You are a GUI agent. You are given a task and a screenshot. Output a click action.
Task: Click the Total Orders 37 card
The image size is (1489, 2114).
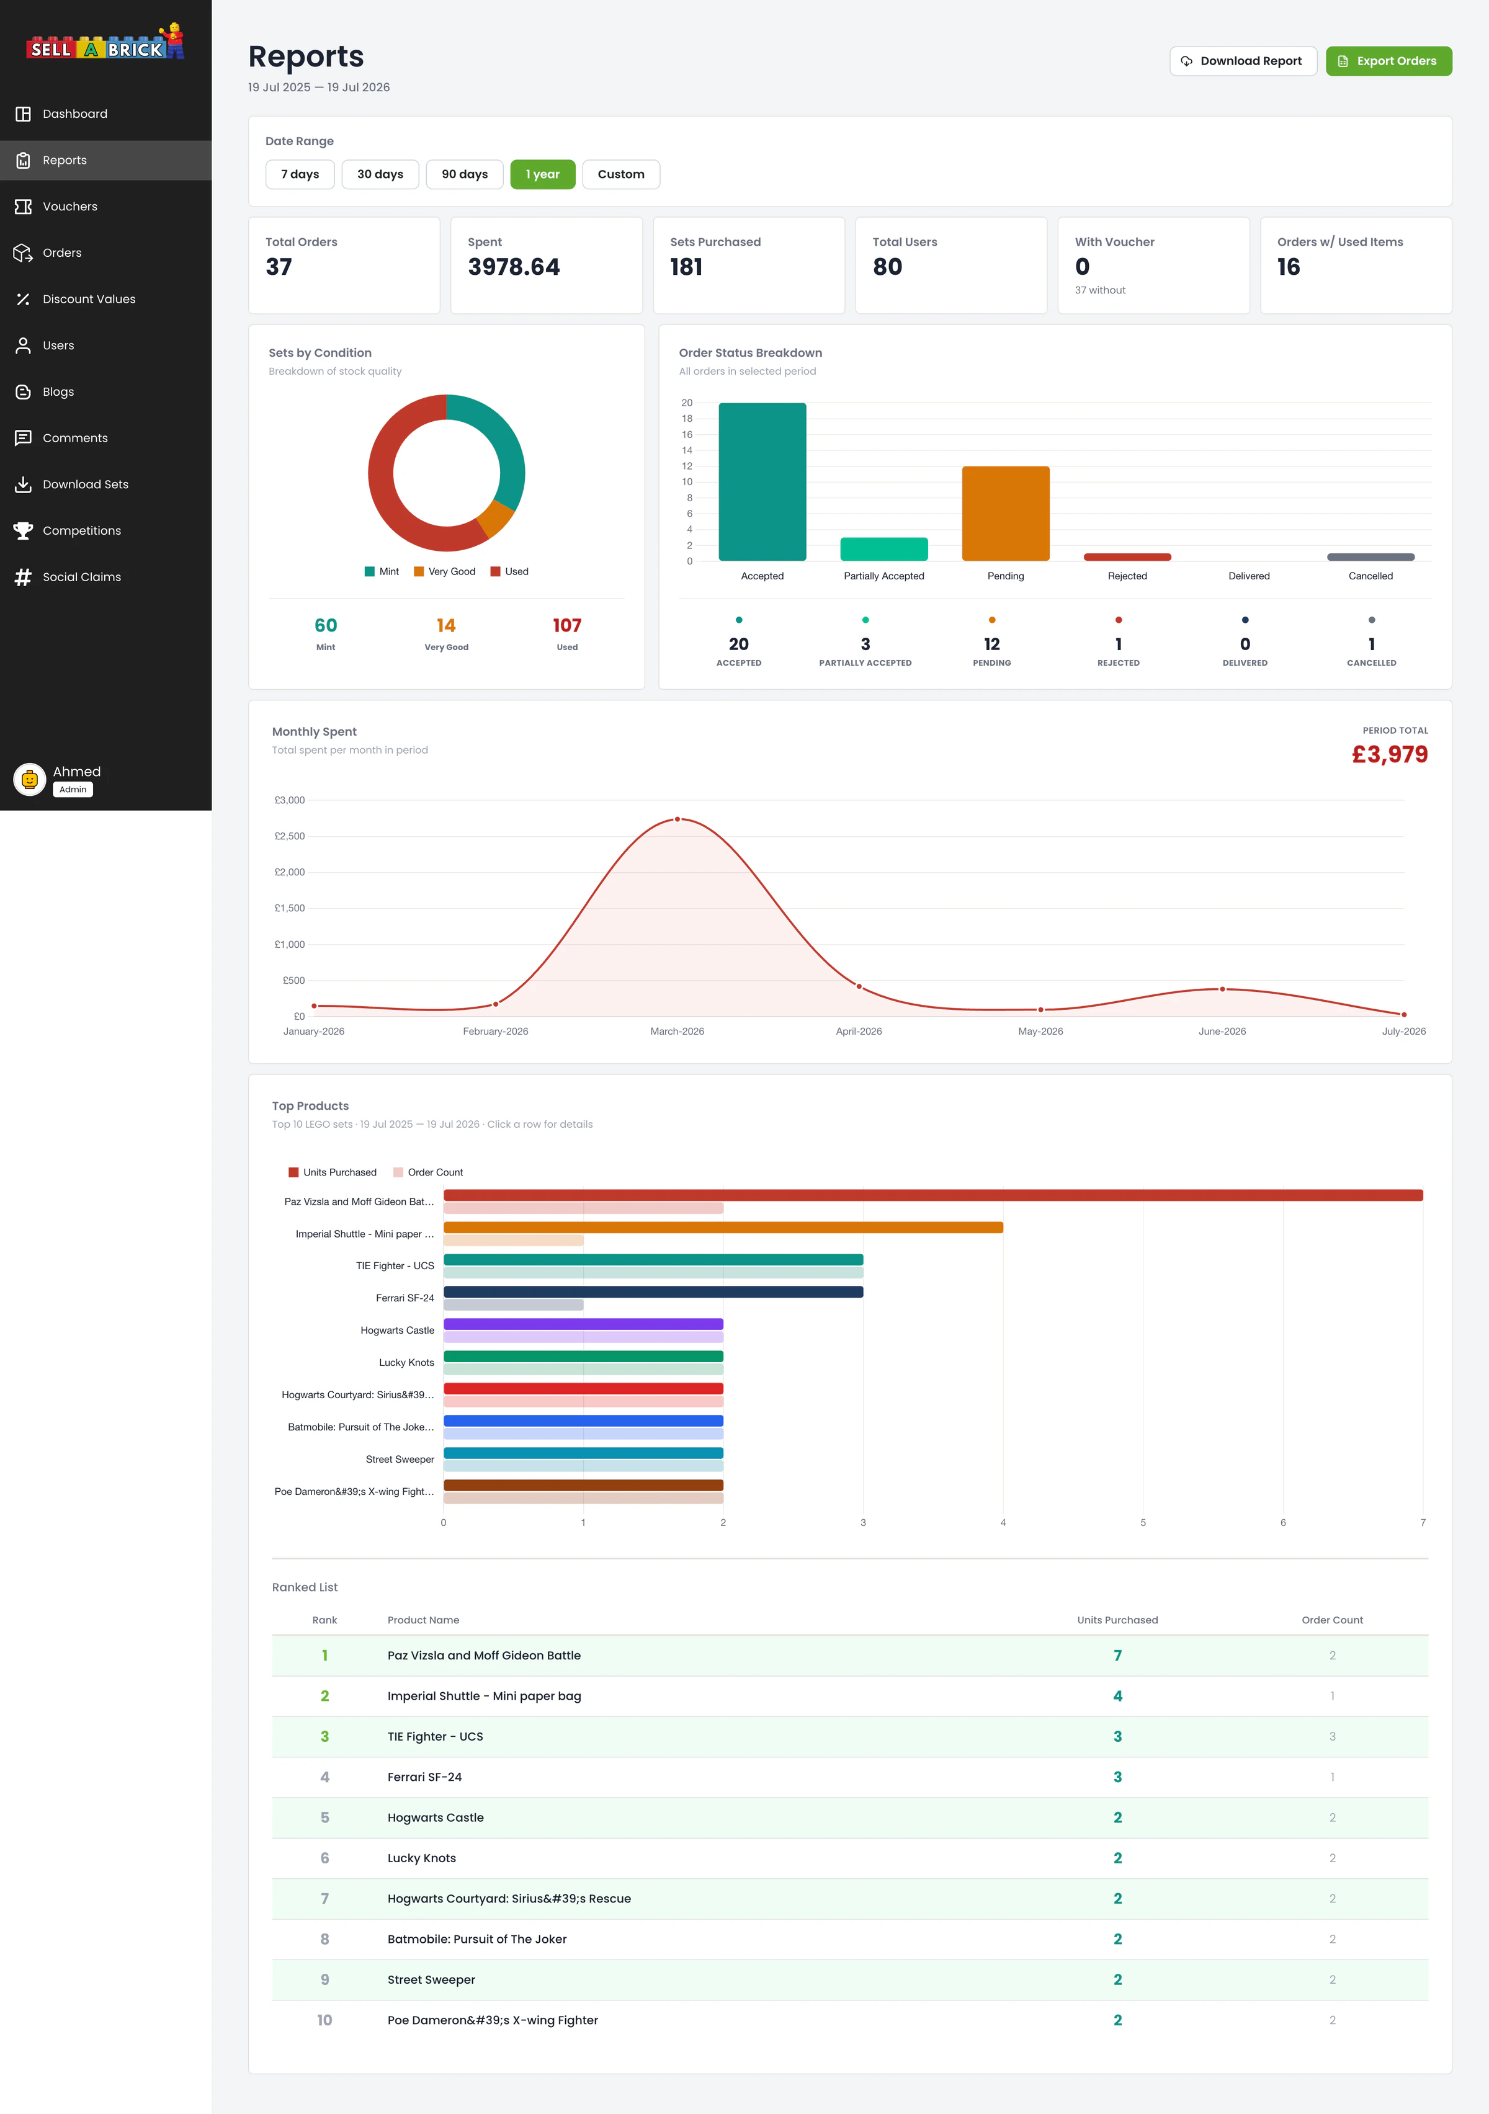(344, 265)
